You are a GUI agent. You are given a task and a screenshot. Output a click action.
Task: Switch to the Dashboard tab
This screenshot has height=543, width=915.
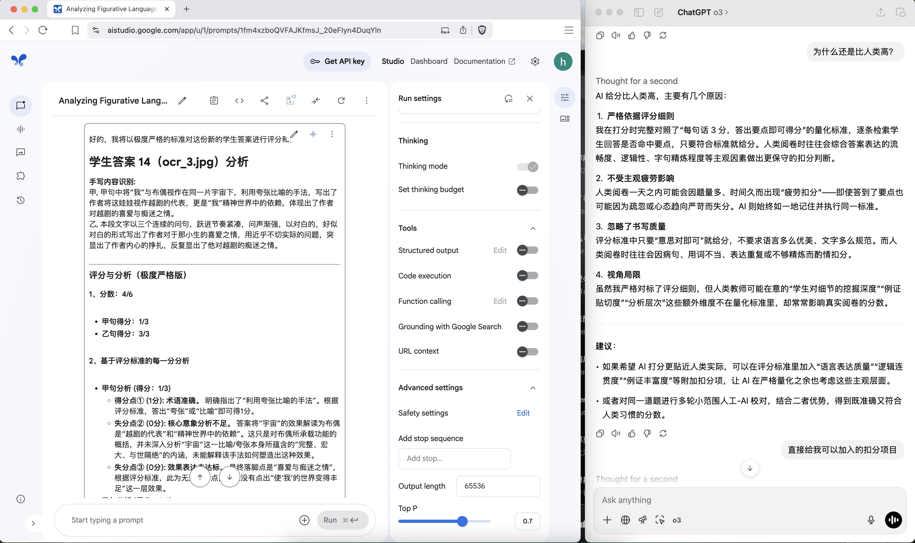pyautogui.click(x=428, y=61)
